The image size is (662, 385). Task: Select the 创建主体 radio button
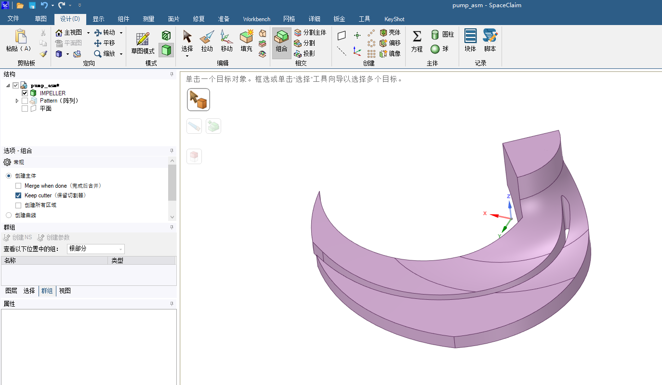[x=9, y=176]
